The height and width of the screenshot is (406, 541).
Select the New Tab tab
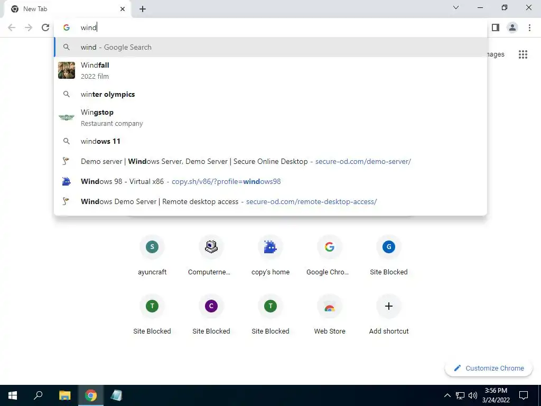pos(67,9)
